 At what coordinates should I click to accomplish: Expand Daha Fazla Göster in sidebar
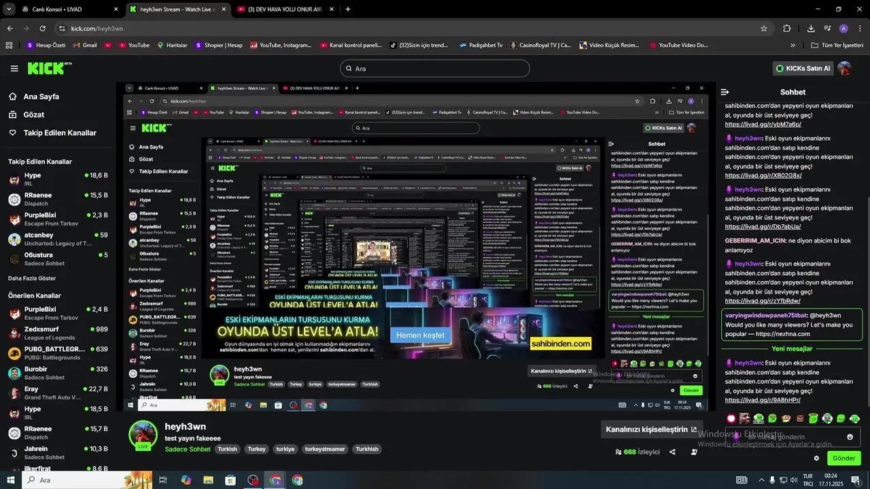point(32,278)
